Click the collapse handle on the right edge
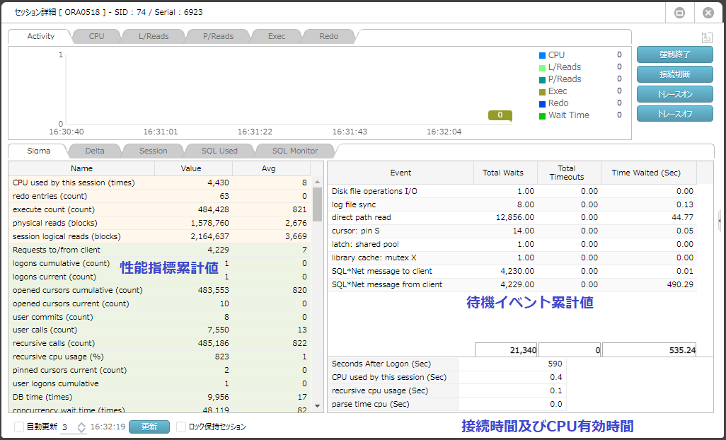This screenshot has width=726, height=440. [720, 221]
